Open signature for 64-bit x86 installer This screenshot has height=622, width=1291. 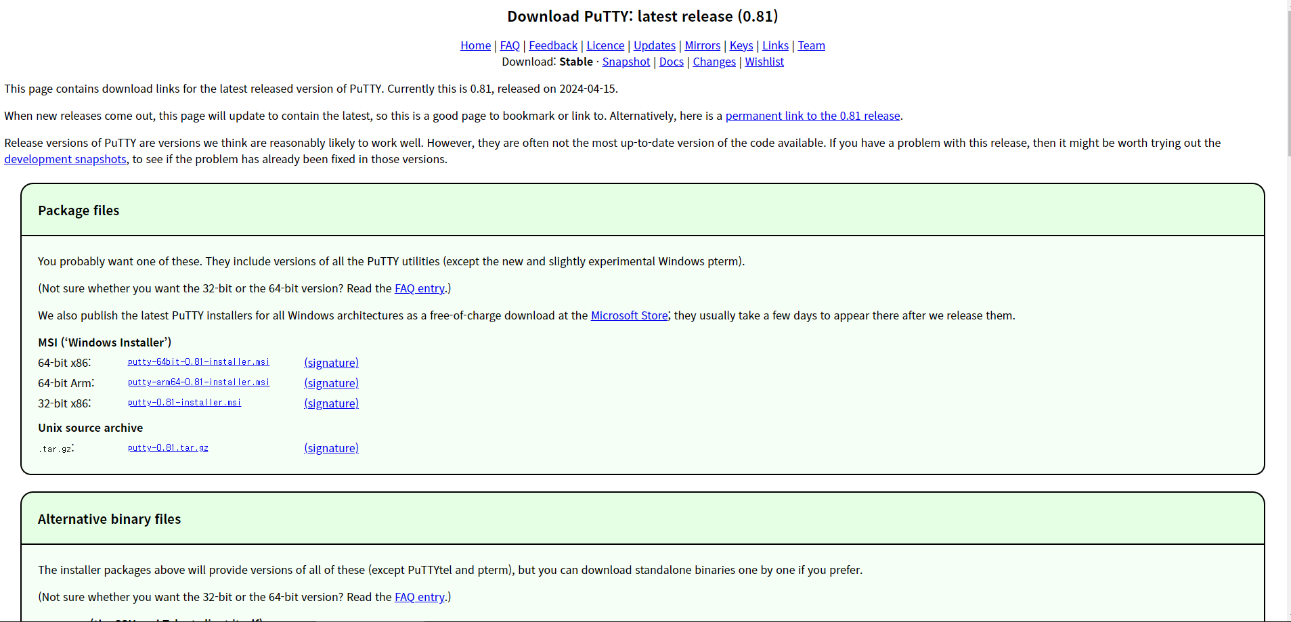[x=331, y=363]
